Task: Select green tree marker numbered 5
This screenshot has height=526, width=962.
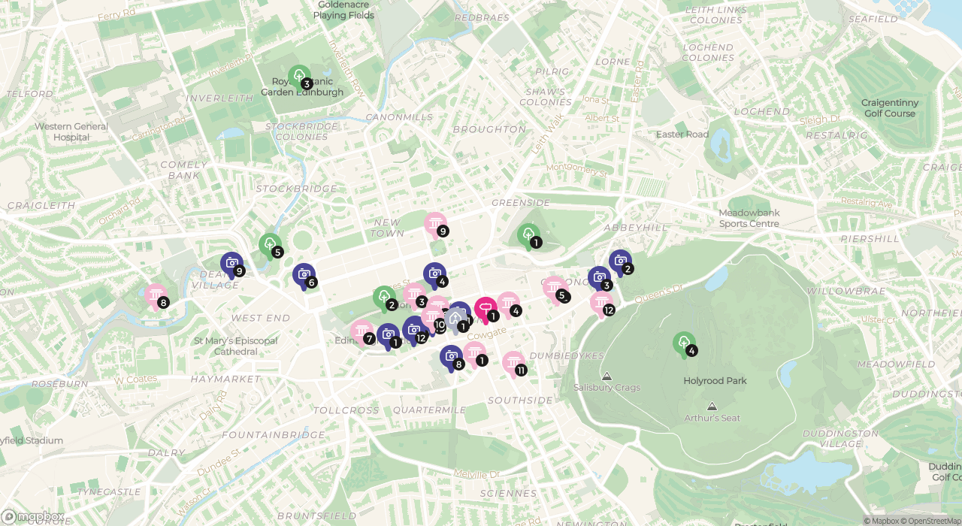Action: tap(270, 244)
